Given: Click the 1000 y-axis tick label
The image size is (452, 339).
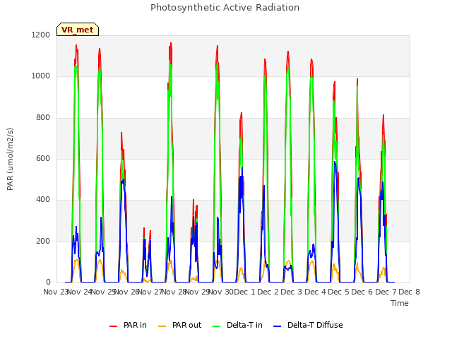Looking at the screenshot, I should [x=41, y=76].
